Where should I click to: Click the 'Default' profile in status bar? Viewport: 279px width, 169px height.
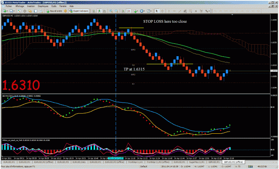(143, 166)
